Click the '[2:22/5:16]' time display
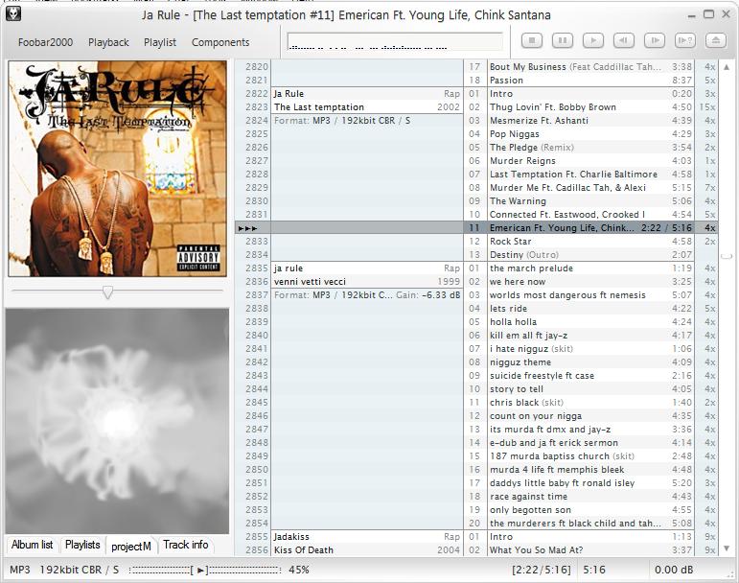This screenshot has width=739, height=583. pos(541,570)
